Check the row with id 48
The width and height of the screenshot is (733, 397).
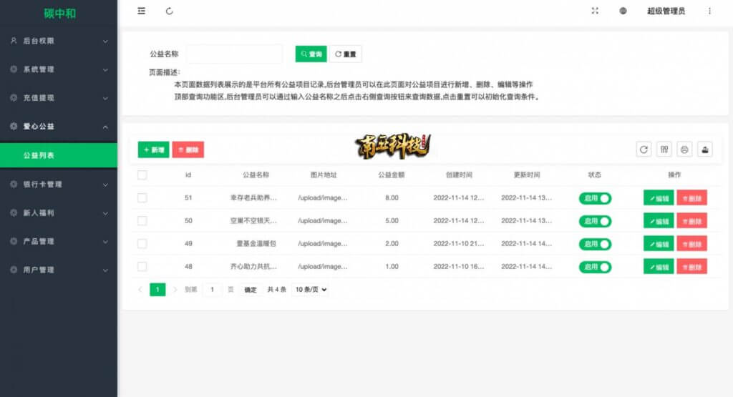pyautogui.click(x=142, y=266)
